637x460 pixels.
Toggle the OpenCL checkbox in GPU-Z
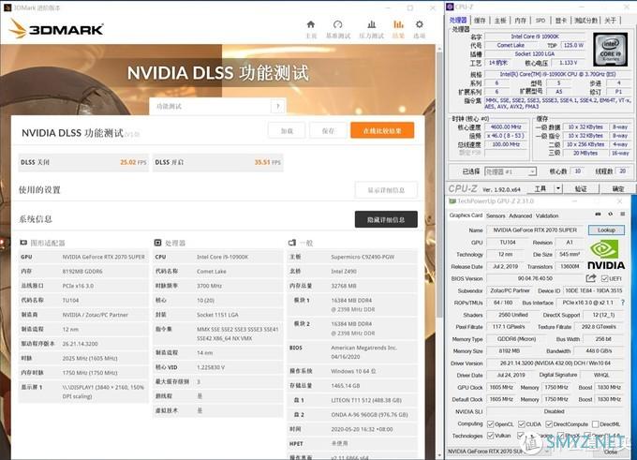pyautogui.click(x=490, y=424)
